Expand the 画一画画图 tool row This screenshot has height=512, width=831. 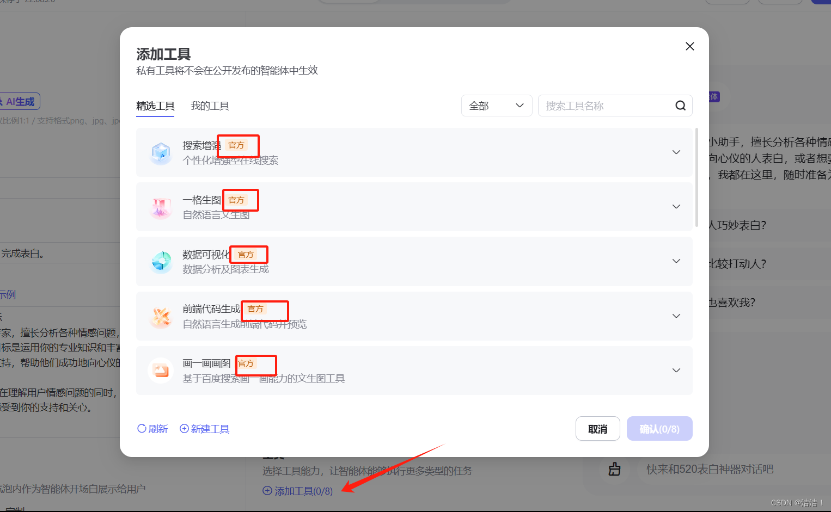(x=676, y=371)
